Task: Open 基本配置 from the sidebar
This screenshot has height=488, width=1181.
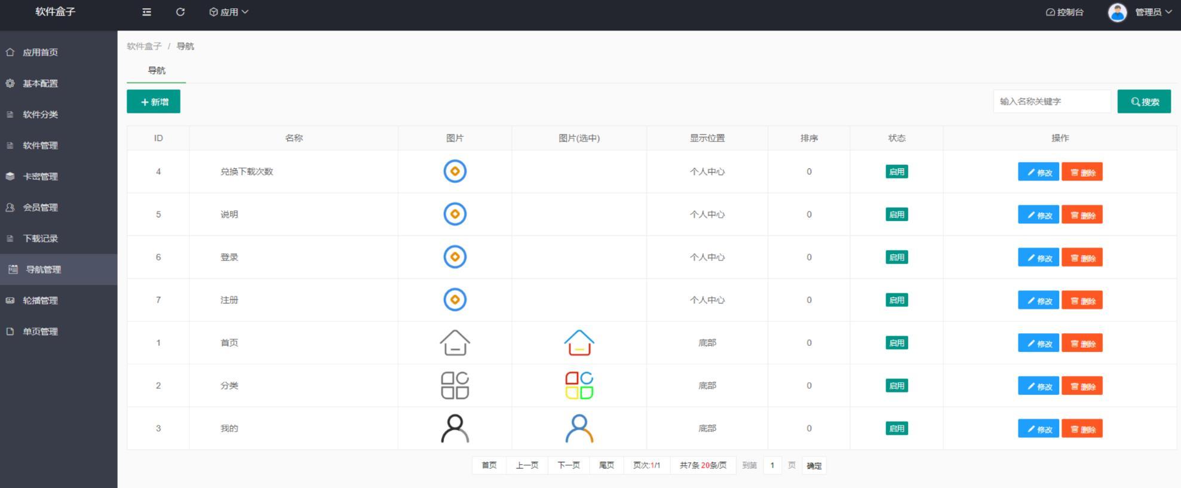Action: pos(40,84)
